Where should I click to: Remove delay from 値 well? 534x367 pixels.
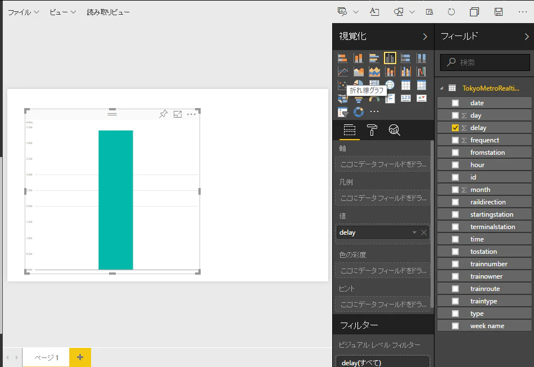coord(424,232)
